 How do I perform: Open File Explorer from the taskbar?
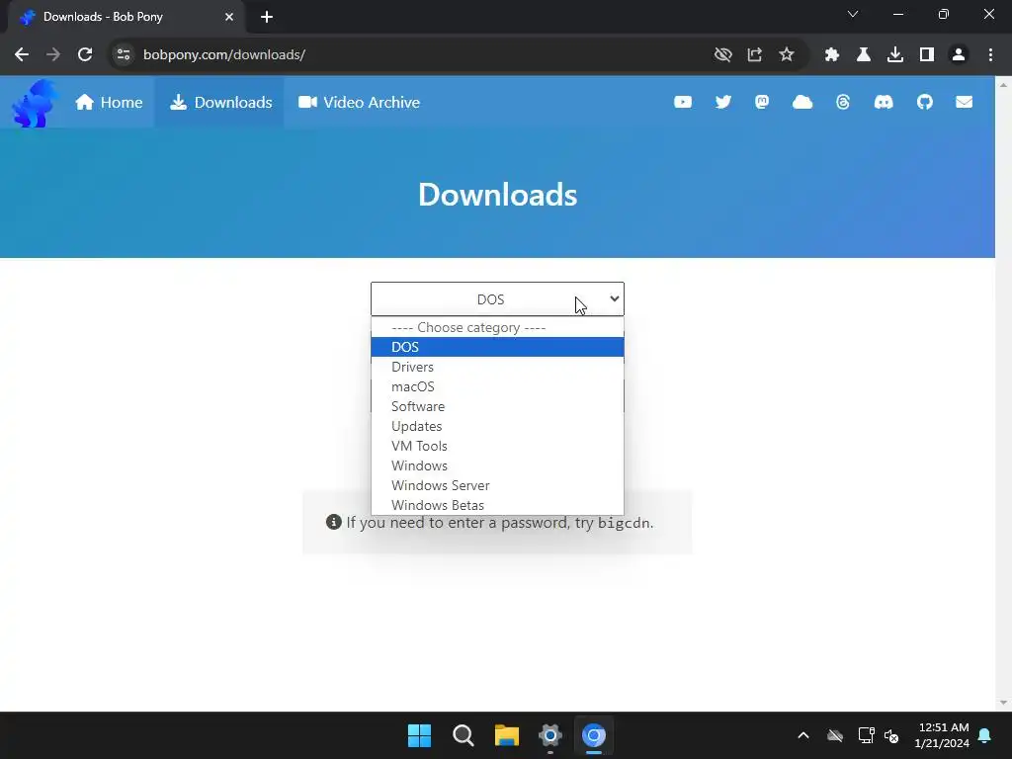click(507, 735)
